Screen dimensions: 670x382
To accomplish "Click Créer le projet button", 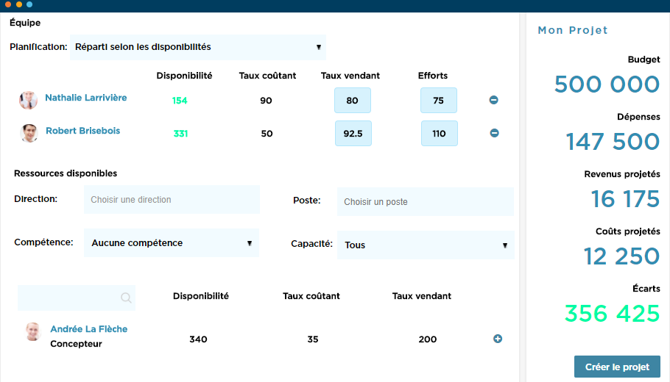I will coord(617,367).
